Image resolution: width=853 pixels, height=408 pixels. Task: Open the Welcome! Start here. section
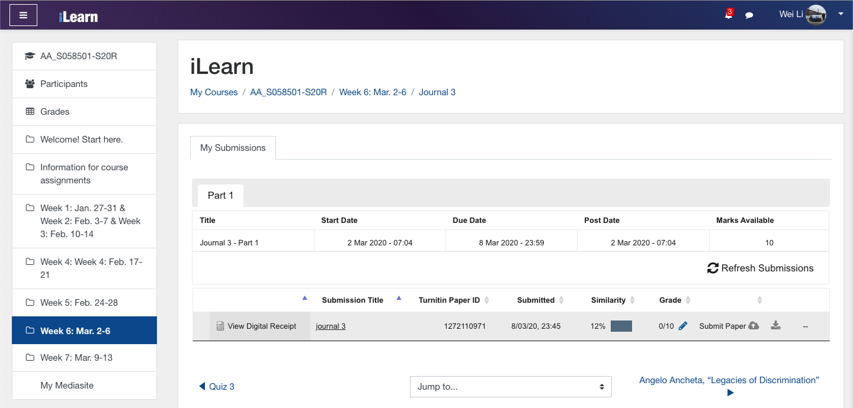tap(84, 140)
